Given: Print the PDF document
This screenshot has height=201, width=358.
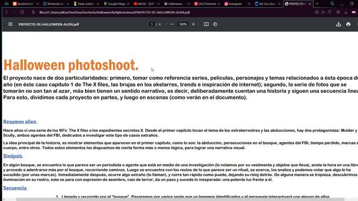Looking at the screenshot, I should (x=348, y=24).
